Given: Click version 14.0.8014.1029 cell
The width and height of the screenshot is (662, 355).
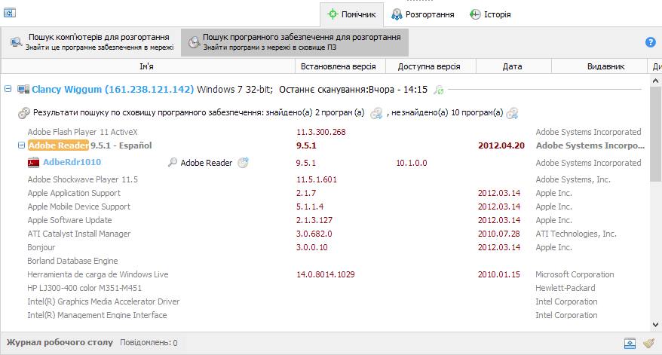Looking at the screenshot, I should [326, 274].
